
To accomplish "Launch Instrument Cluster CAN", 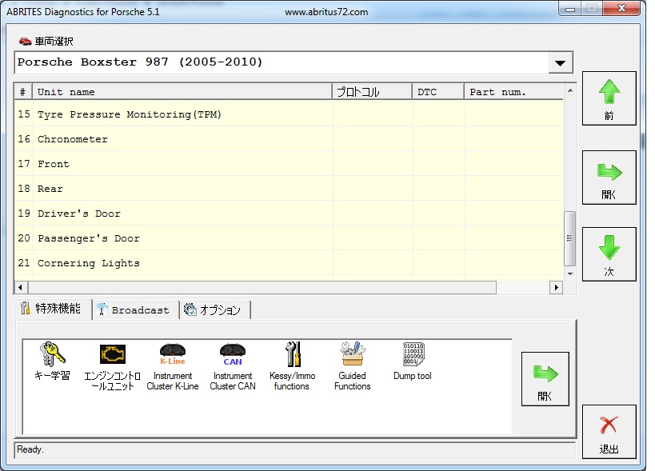I will [x=233, y=366].
